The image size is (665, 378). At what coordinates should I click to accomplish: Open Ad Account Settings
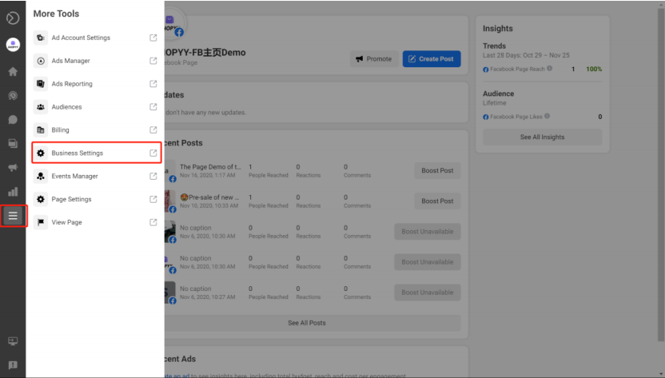(x=96, y=38)
